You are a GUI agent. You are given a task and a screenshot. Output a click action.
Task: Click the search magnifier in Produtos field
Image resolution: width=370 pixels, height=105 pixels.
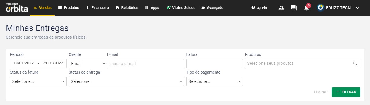[x=355, y=64]
